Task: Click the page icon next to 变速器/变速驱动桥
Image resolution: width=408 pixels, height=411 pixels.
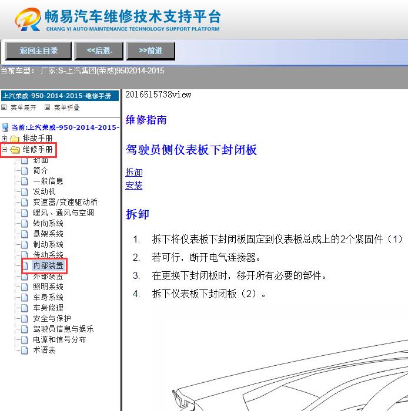Action: pyautogui.click(x=25, y=203)
